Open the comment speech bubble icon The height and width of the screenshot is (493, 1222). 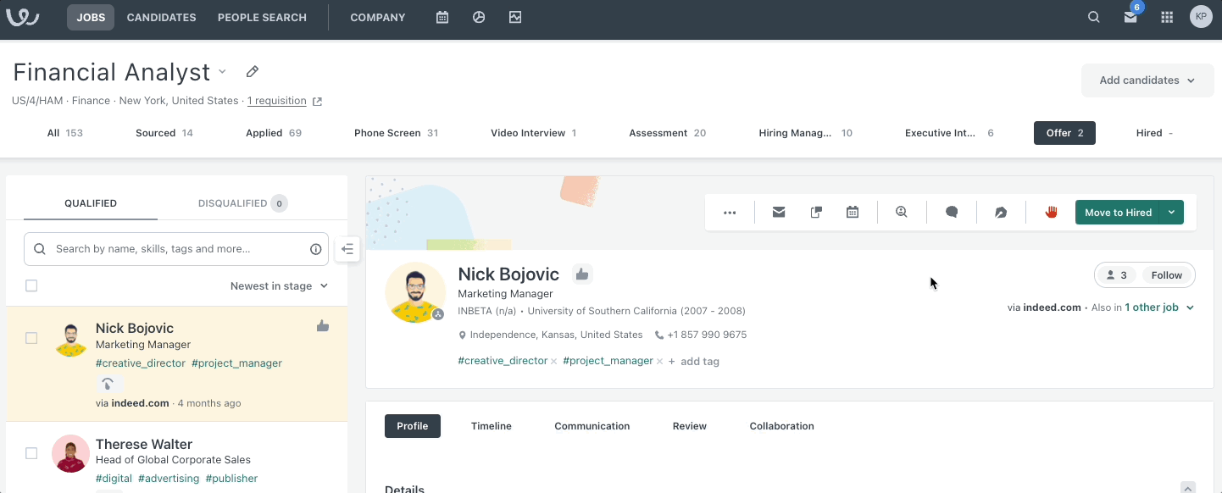click(x=951, y=213)
